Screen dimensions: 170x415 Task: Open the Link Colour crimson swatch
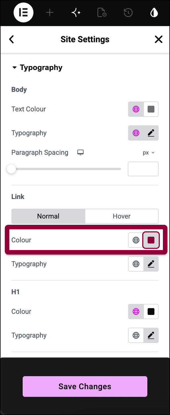[151, 240]
